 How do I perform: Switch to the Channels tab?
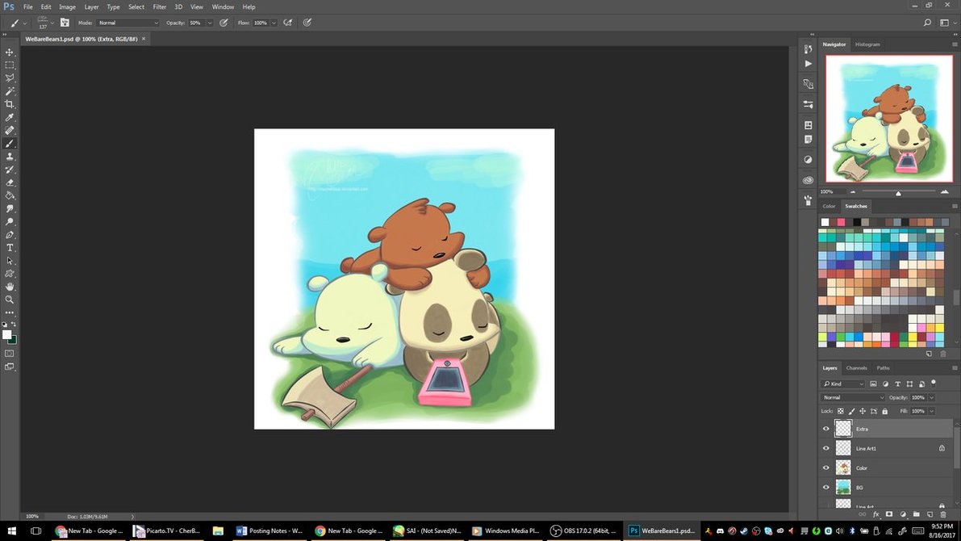coord(856,368)
